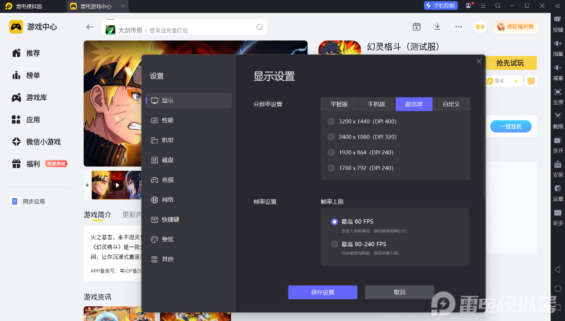Switch to the 手机版 resolution tab
Image resolution: width=565 pixels, height=321 pixels.
pyautogui.click(x=377, y=104)
